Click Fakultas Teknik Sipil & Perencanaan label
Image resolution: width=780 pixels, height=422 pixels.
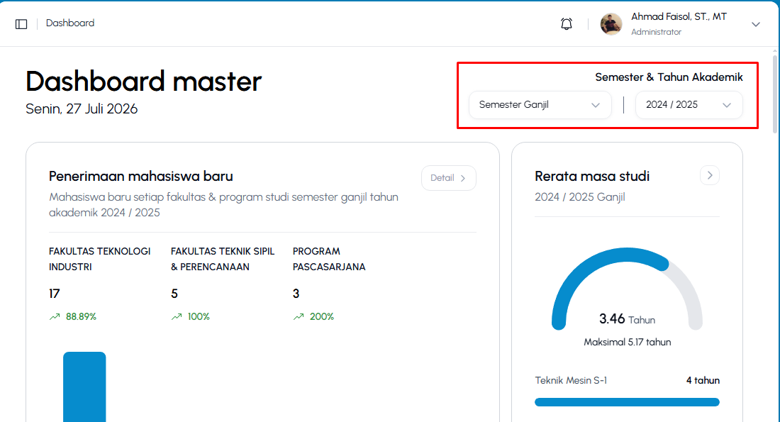click(x=223, y=259)
